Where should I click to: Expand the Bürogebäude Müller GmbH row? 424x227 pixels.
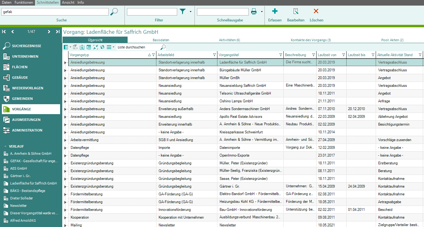point(65,70)
